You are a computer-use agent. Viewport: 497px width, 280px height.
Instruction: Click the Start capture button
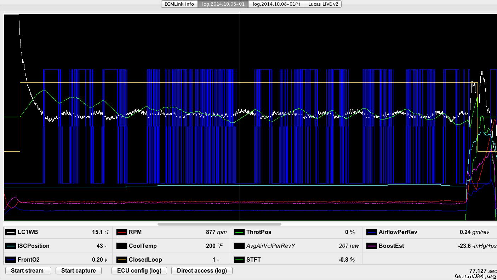click(79, 271)
